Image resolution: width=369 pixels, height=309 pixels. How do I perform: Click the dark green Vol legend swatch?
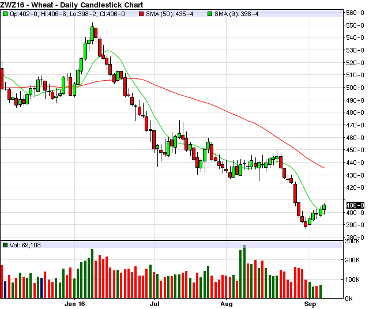5,245
